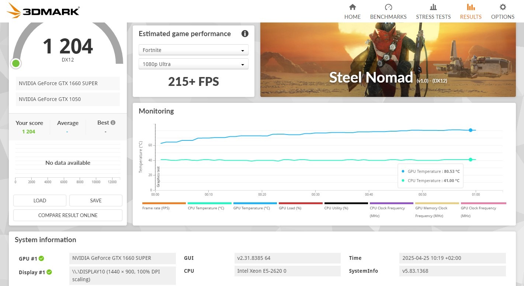524x286 pixels.
Task: Click the Home house icon
Action: pyautogui.click(x=352, y=7)
